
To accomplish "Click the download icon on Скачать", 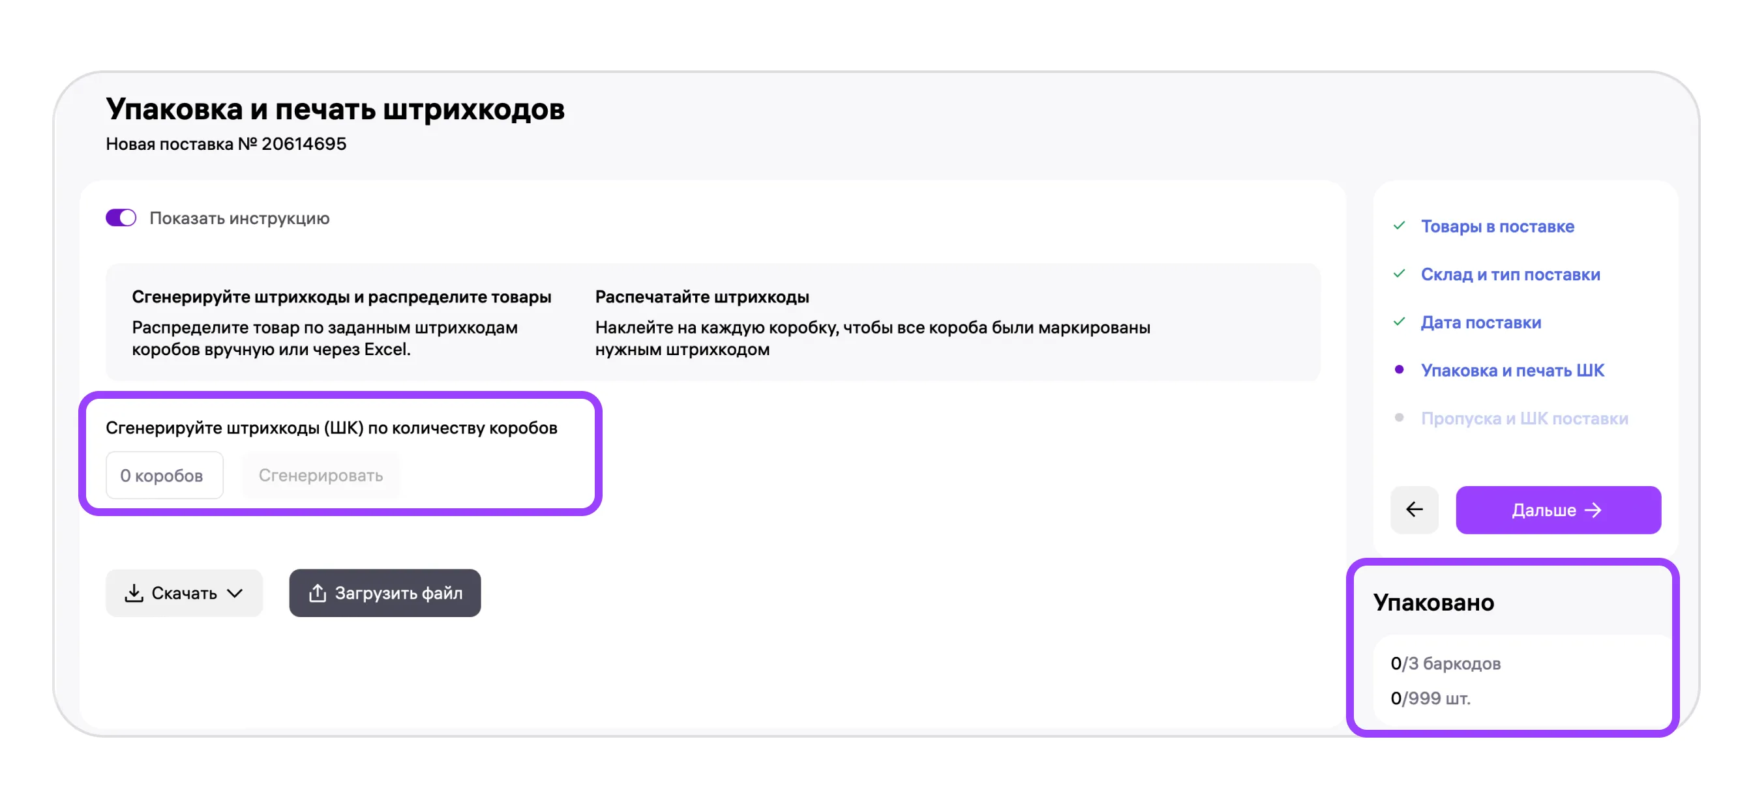I will [134, 593].
